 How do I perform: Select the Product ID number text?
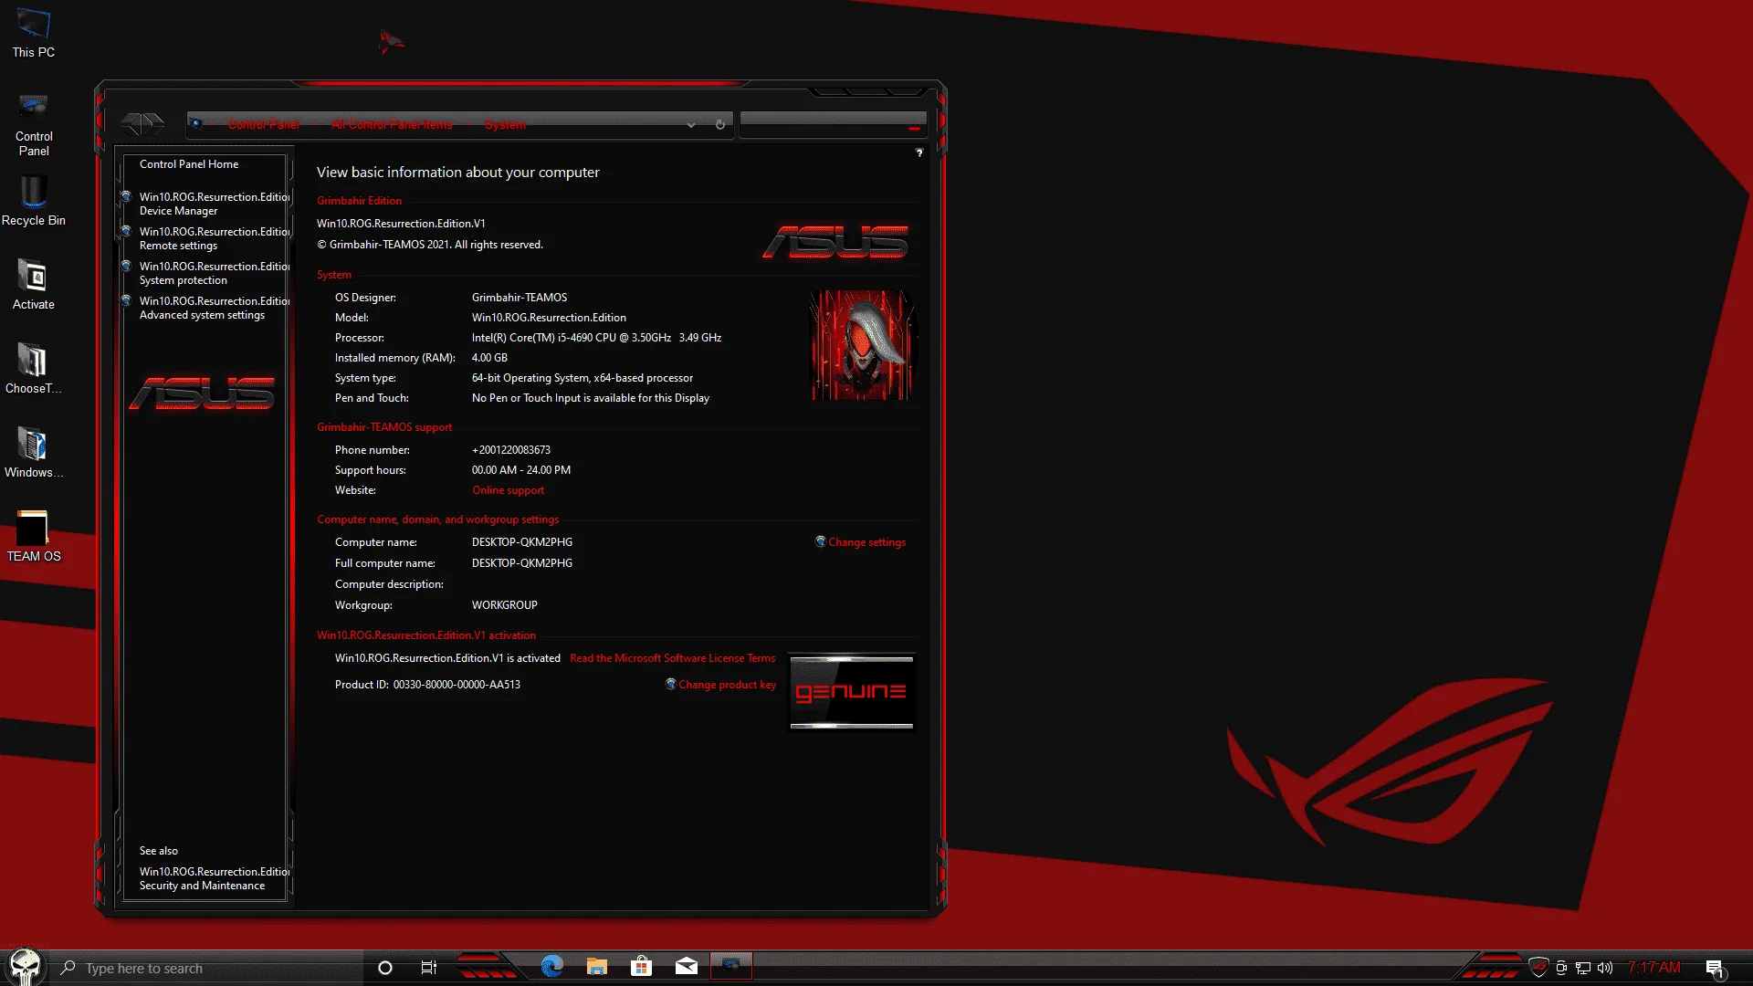[x=457, y=685]
